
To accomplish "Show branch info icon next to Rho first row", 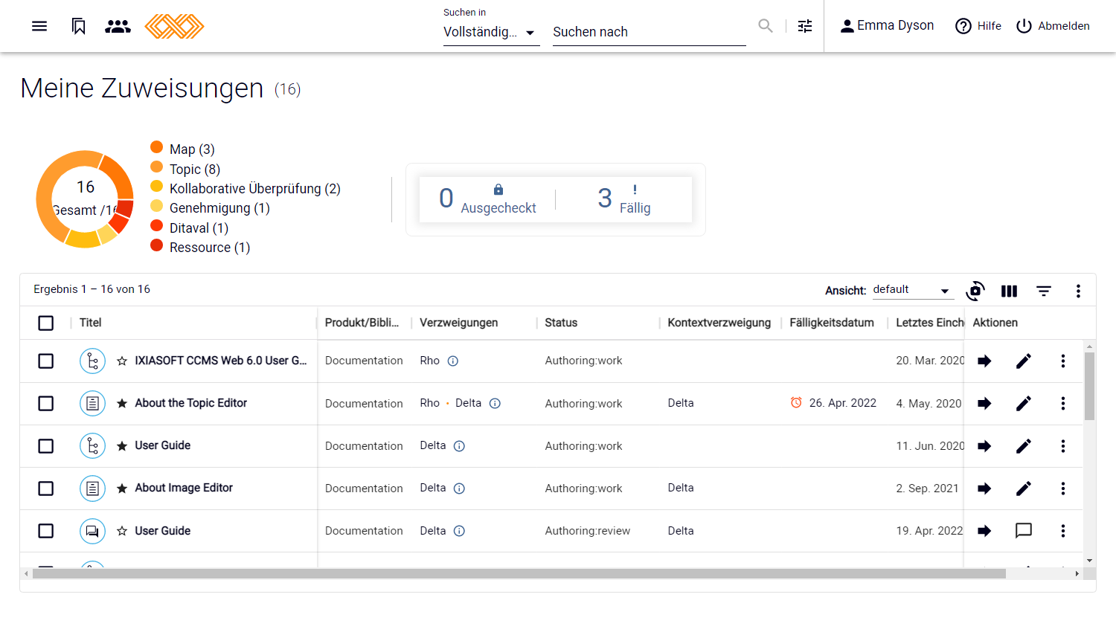I will [453, 361].
